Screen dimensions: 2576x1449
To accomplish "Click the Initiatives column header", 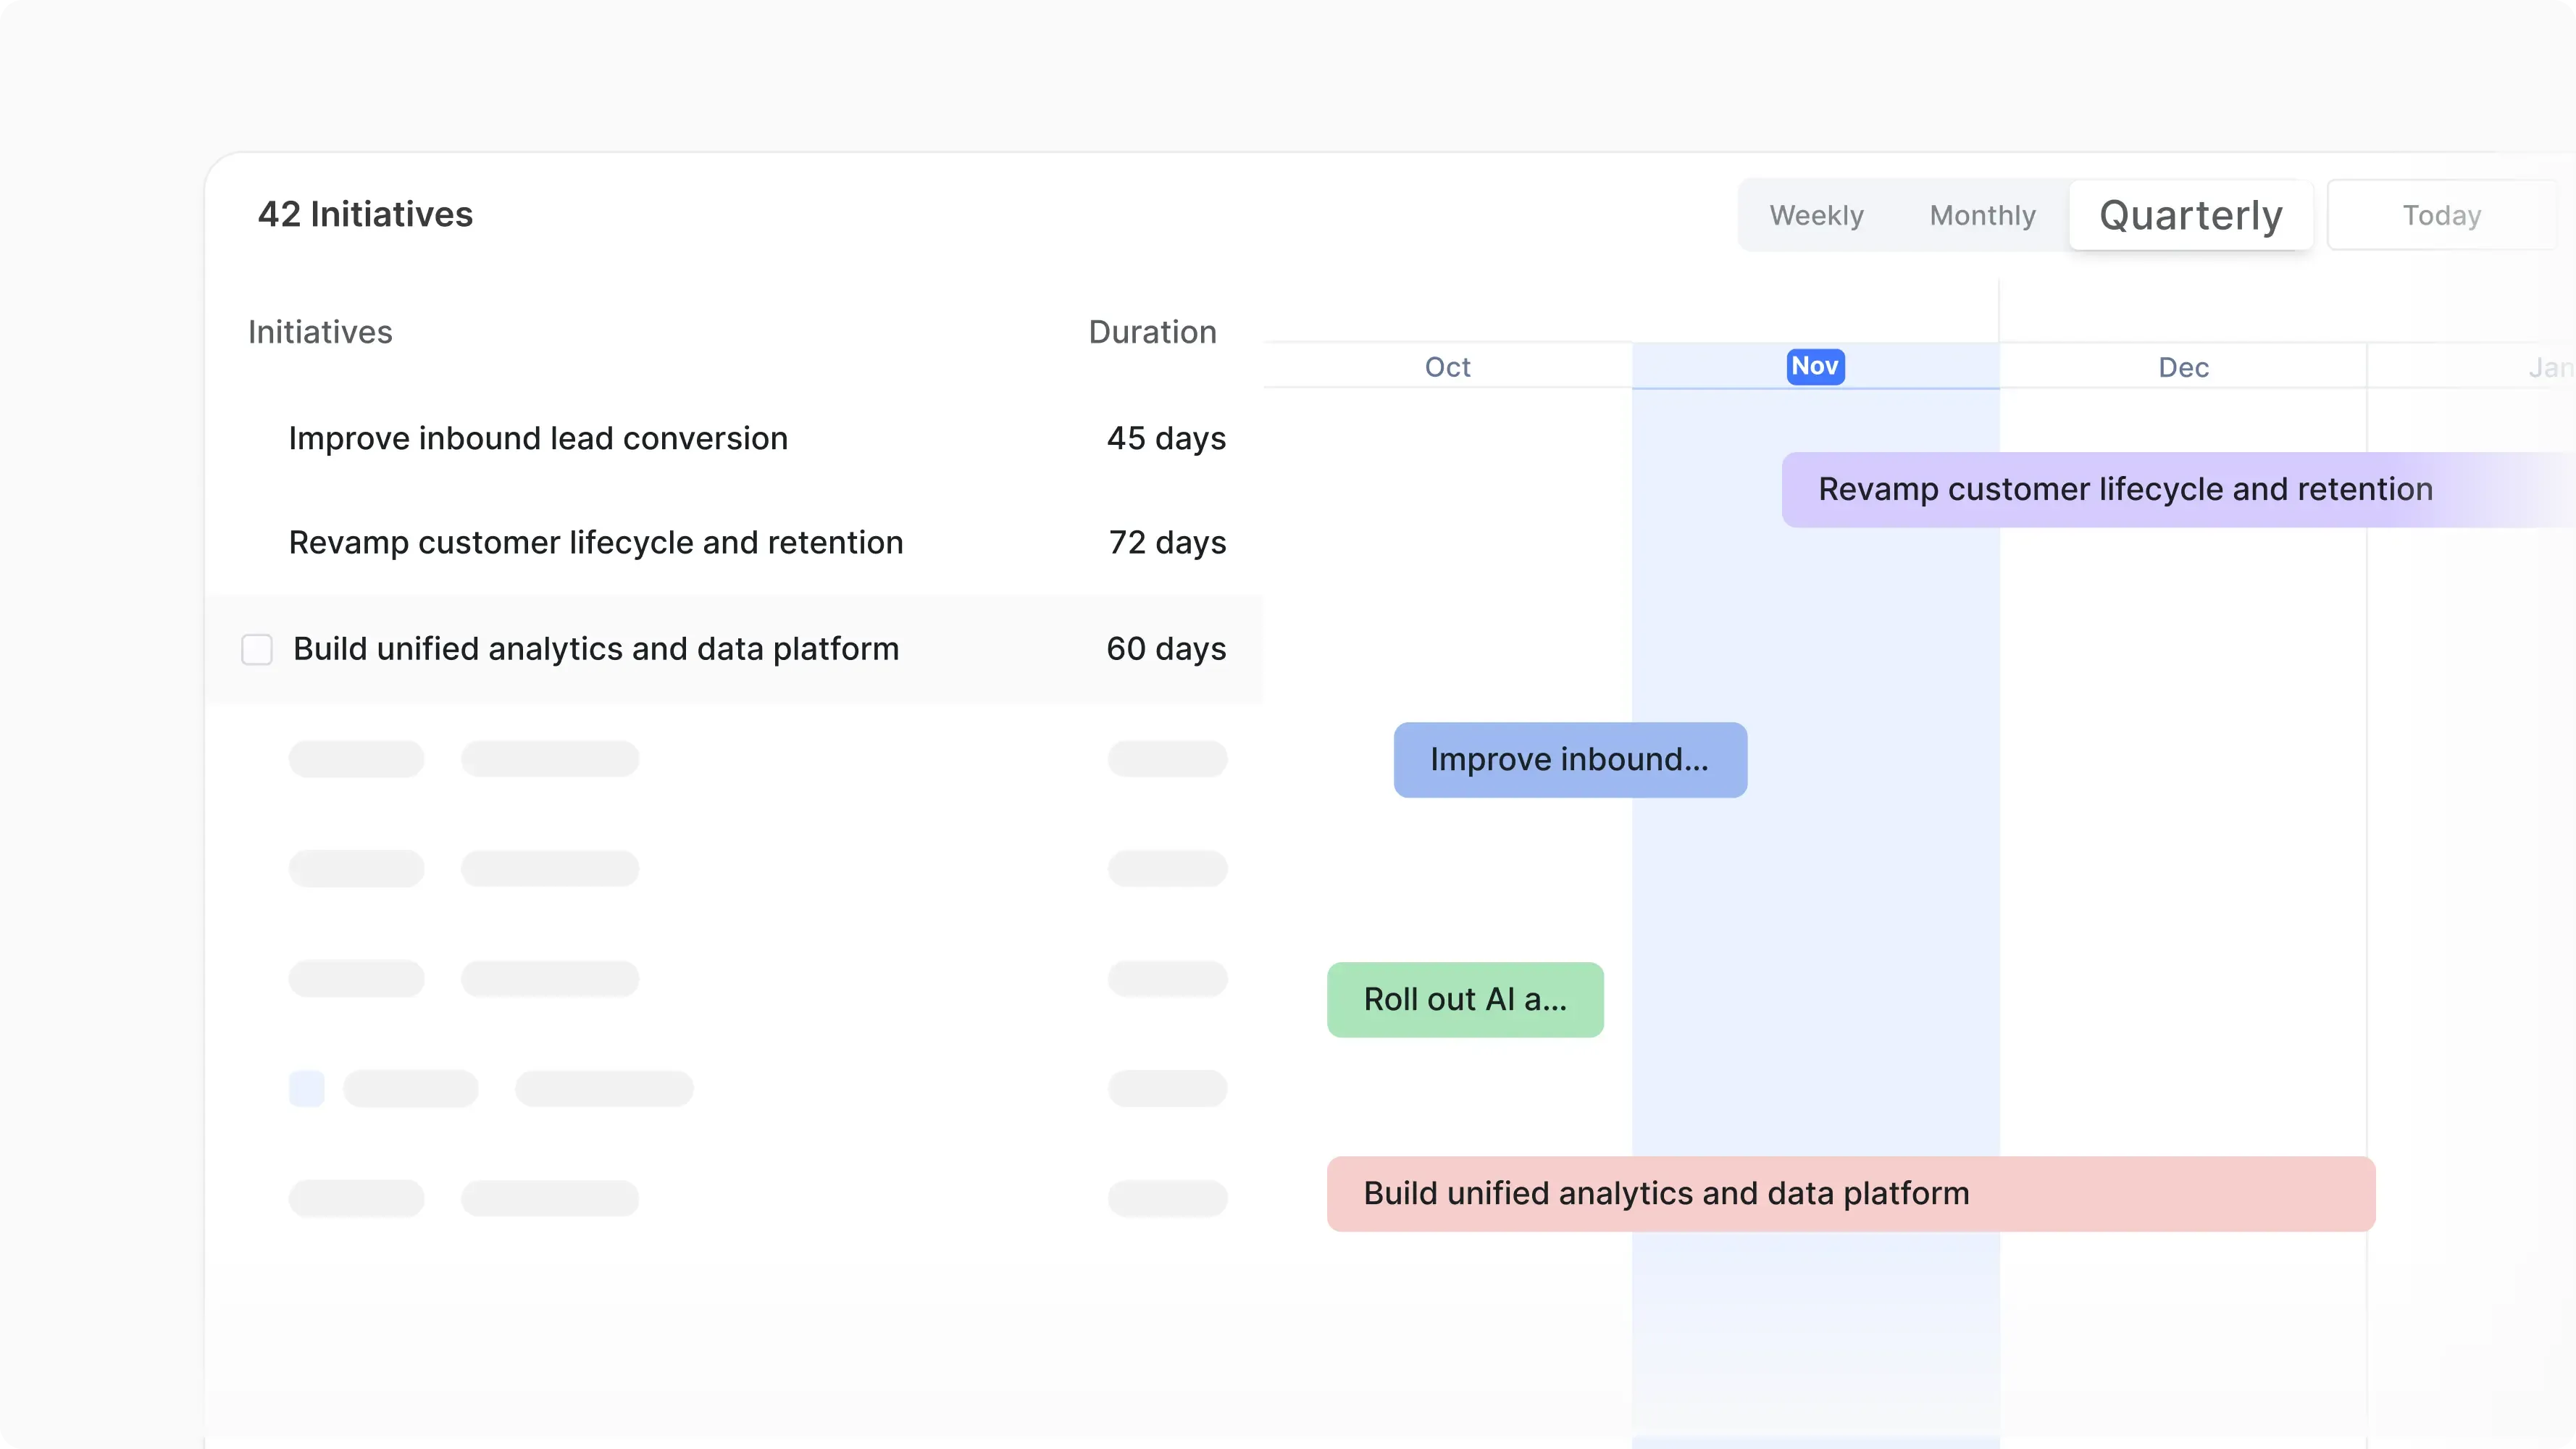I will click(x=320, y=331).
